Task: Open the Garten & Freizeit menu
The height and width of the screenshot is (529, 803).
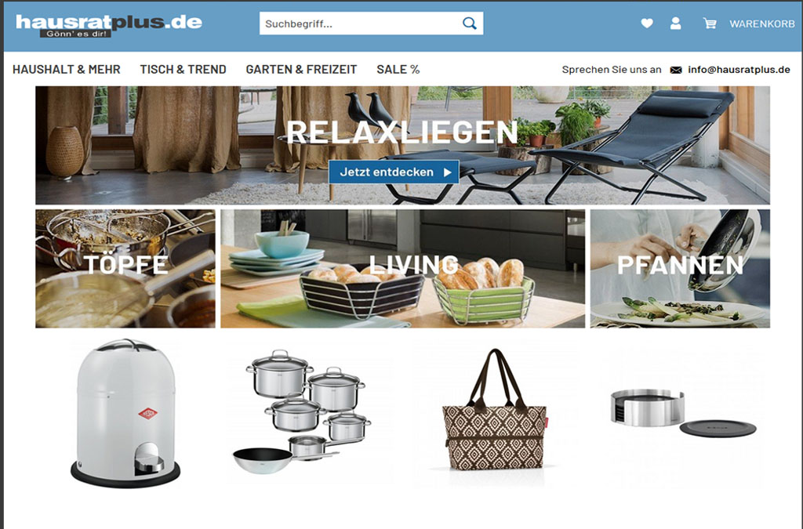Action: (301, 70)
